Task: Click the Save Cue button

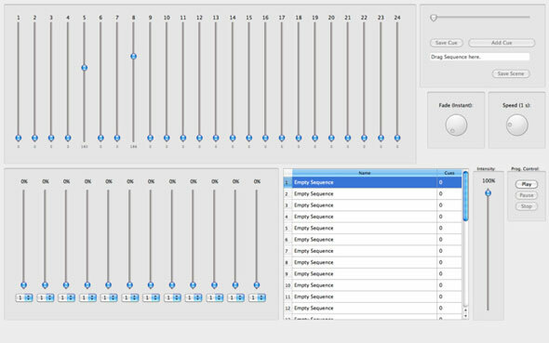Action: point(447,43)
